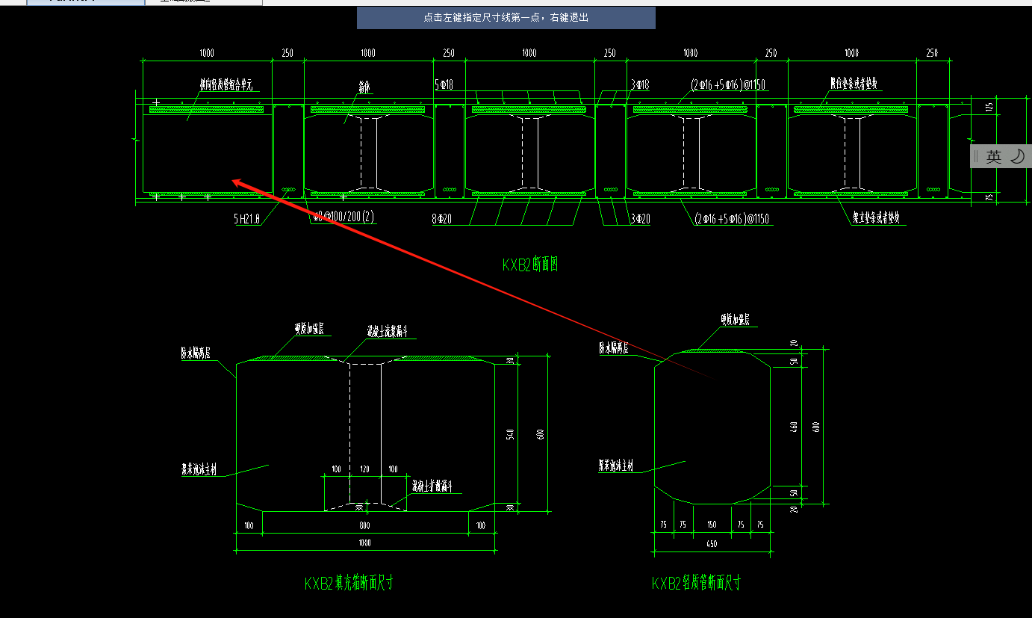
Task: Click the moon icon on the IME bar
Action: (1017, 156)
